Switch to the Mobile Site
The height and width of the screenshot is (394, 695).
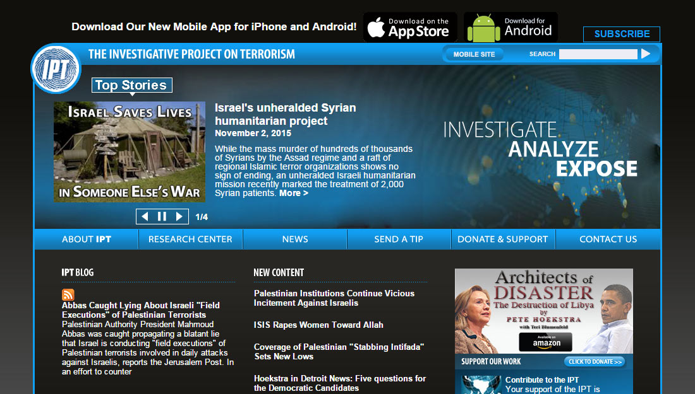[474, 54]
